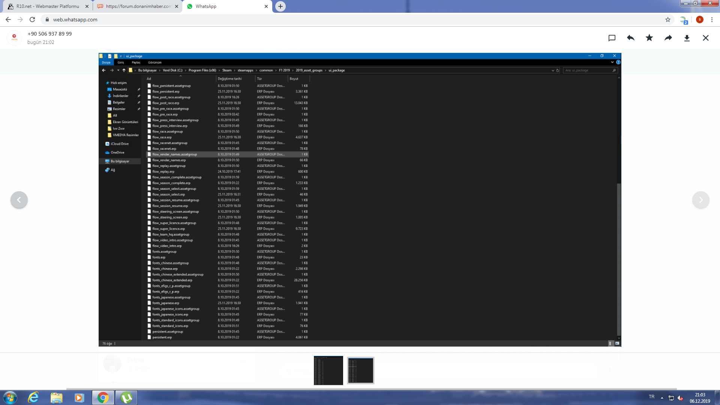Click the Windows Start button
Viewport: 720px width, 405px height.
point(10,397)
